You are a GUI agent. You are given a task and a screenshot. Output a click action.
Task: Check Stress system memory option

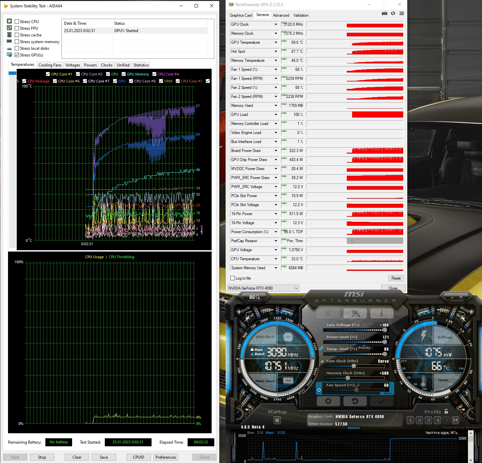[17, 42]
